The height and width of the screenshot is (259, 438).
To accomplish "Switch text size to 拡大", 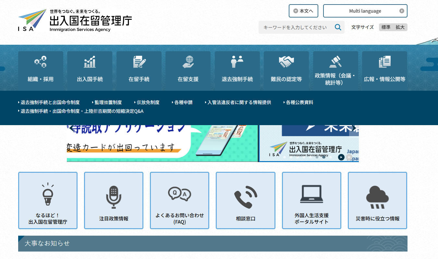I will click(x=400, y=27).
